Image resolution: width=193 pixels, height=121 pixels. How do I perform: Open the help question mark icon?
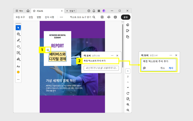pos(89,11)
